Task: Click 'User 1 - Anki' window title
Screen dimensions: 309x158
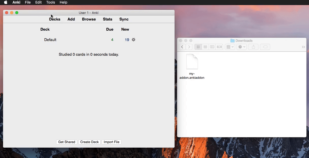Action: (x=89, y=13)
